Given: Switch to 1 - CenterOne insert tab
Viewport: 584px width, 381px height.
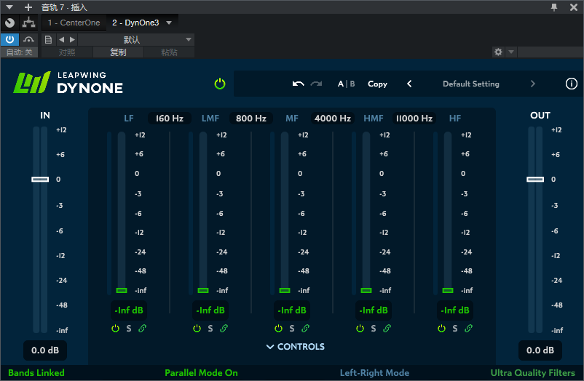Looking at the screenshot, I should pyautogui.click(x=74, y=23).
